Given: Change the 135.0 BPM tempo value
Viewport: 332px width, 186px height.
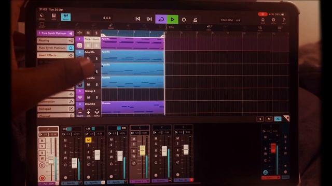Looking at the screenshot, I should (227, 20).
